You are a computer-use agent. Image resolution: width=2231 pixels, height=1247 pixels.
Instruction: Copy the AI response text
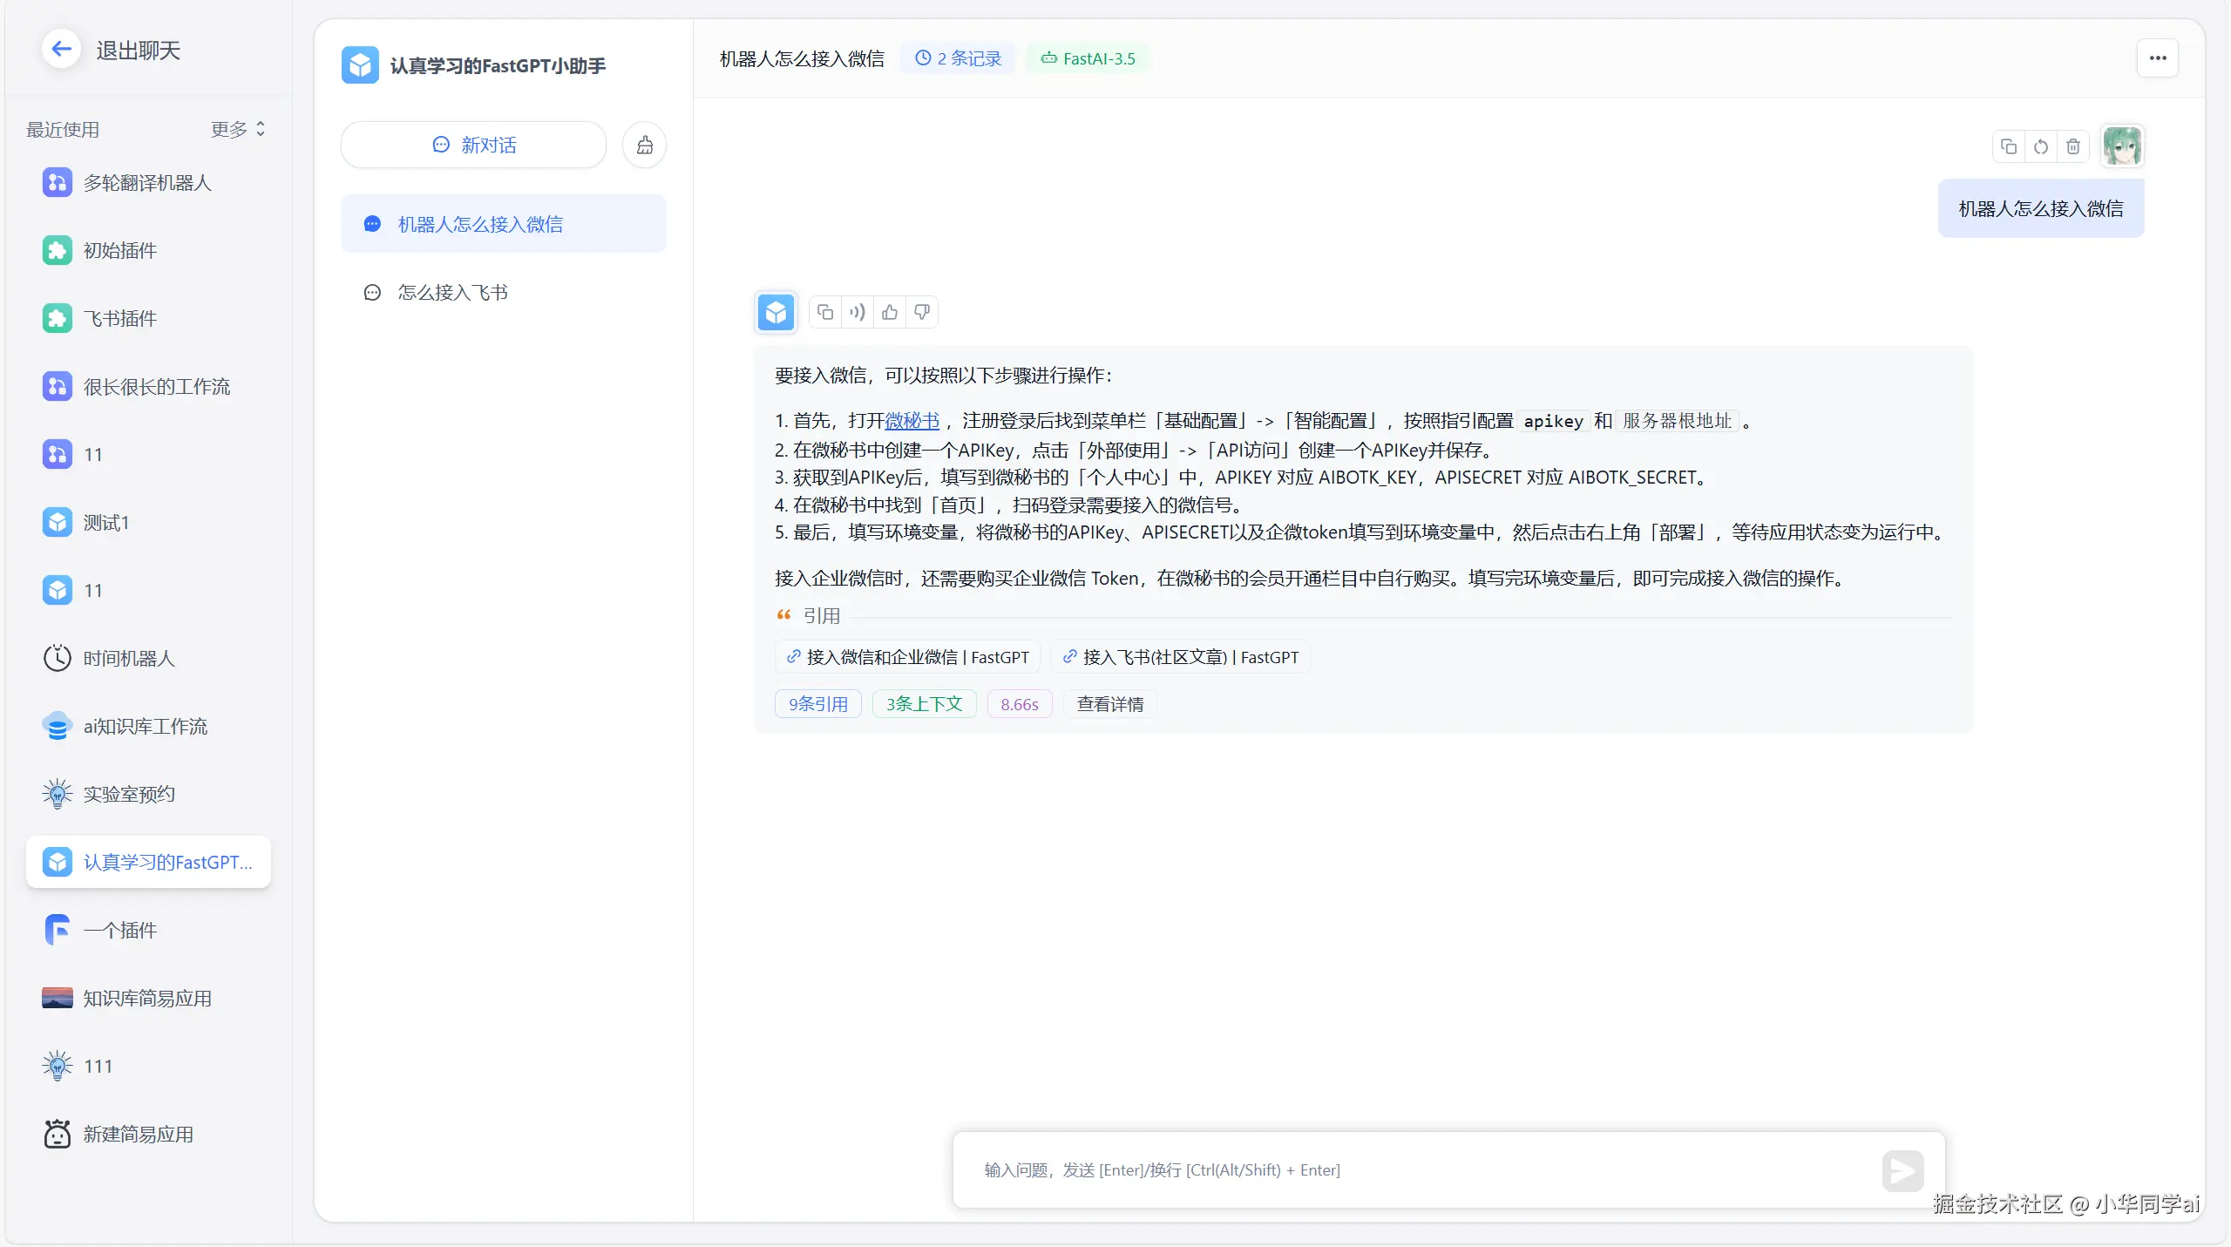point(825,312)
